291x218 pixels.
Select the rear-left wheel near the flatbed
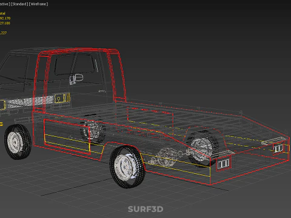127,167
